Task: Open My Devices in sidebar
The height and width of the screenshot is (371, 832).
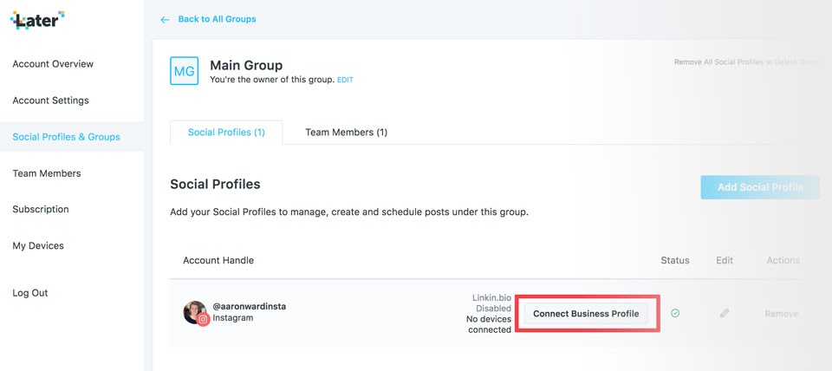Action: click(38, 245)
